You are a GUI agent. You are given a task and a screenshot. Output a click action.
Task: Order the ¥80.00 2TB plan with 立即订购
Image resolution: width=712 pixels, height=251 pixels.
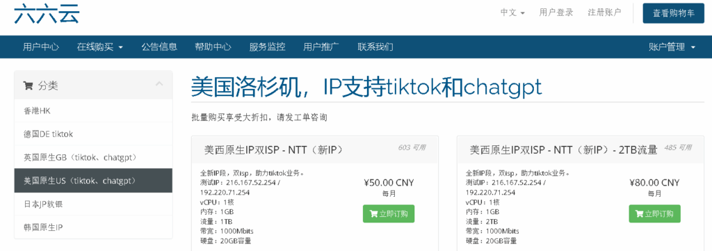654,213
